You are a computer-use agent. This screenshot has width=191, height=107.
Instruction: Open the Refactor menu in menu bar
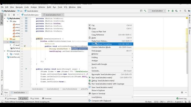(42, 7)
